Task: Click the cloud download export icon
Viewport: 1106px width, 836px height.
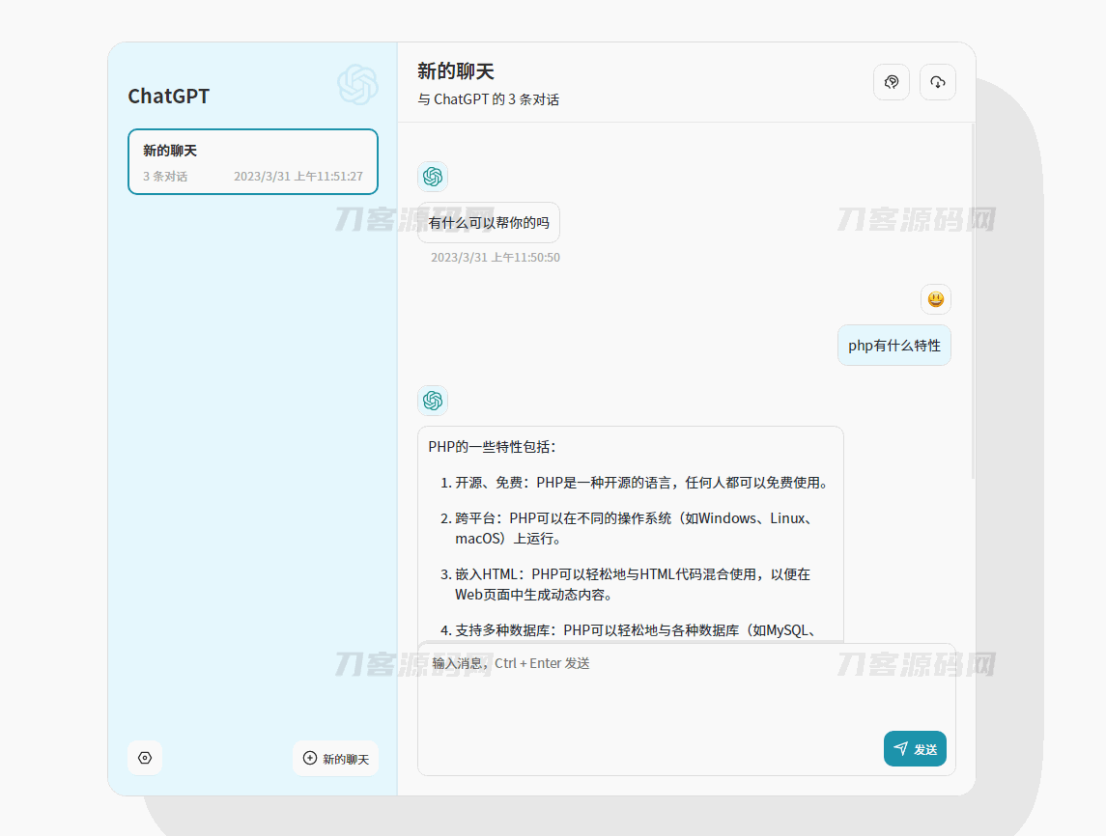Action: pyautogui.click(x=937, y=82)
